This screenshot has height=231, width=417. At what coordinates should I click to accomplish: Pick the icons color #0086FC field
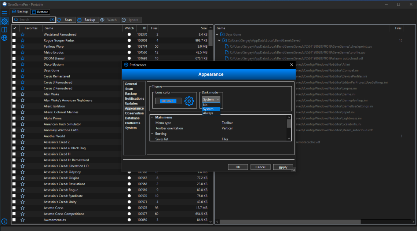(x=168, y=101)
